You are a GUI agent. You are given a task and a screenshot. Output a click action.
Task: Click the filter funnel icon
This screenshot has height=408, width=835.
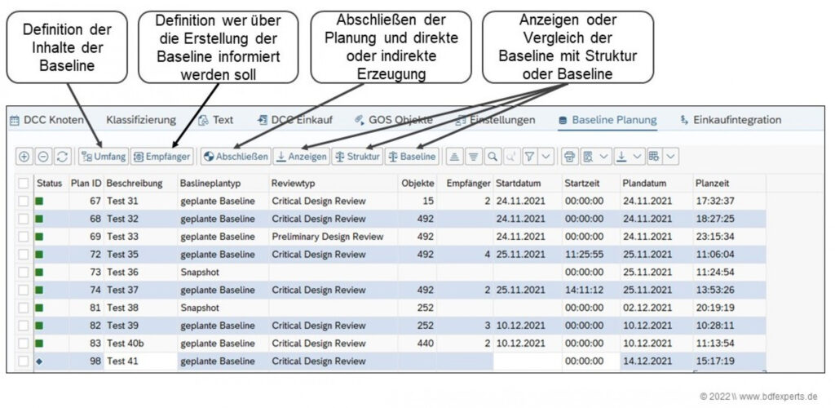[530, 157]
